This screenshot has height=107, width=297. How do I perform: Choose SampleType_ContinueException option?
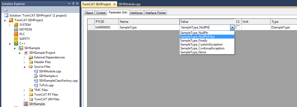[x=207, y=48]
